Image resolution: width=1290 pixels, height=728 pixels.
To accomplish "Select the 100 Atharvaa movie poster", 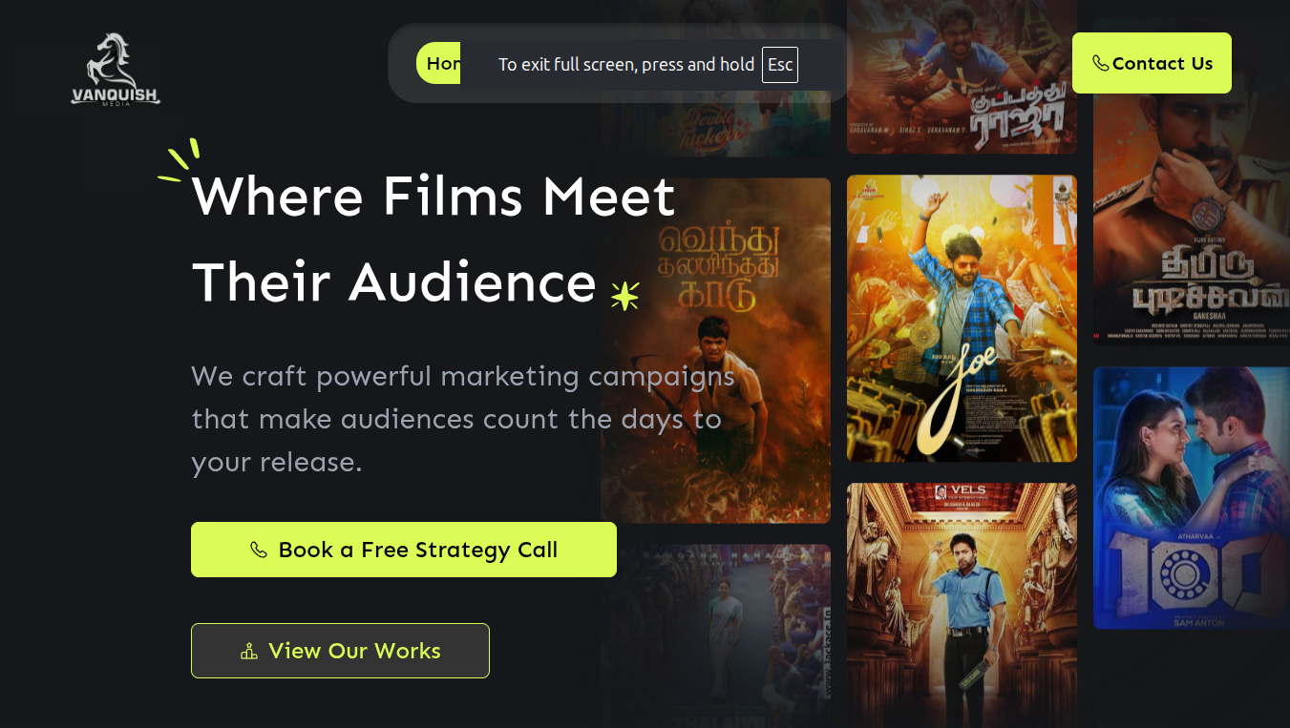I will [x=1192, y=498].
